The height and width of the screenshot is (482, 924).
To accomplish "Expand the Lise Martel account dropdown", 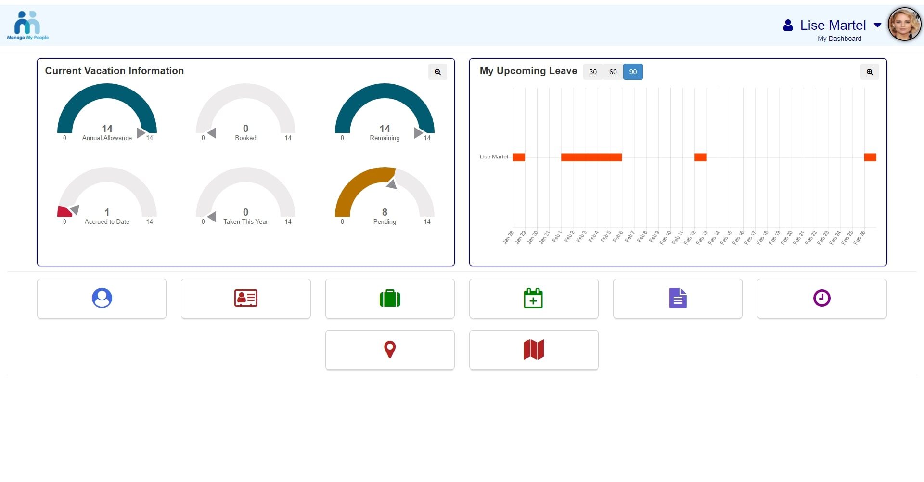I will coord(878,25).
